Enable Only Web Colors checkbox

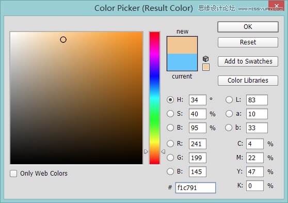coord(13,174)
